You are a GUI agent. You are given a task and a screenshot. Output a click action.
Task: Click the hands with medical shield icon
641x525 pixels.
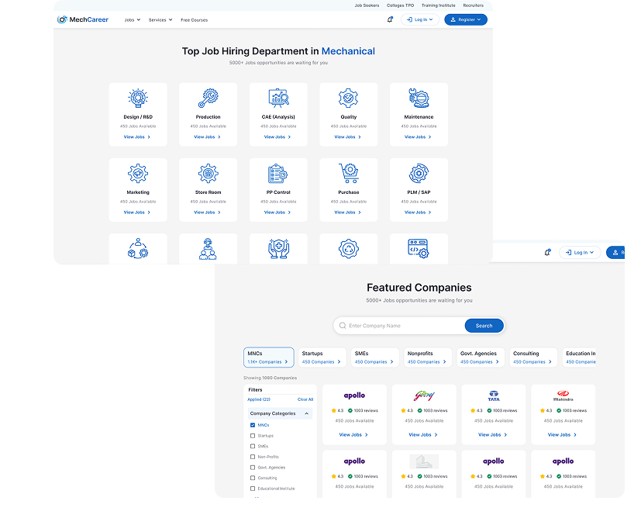[x=278, y=249]
